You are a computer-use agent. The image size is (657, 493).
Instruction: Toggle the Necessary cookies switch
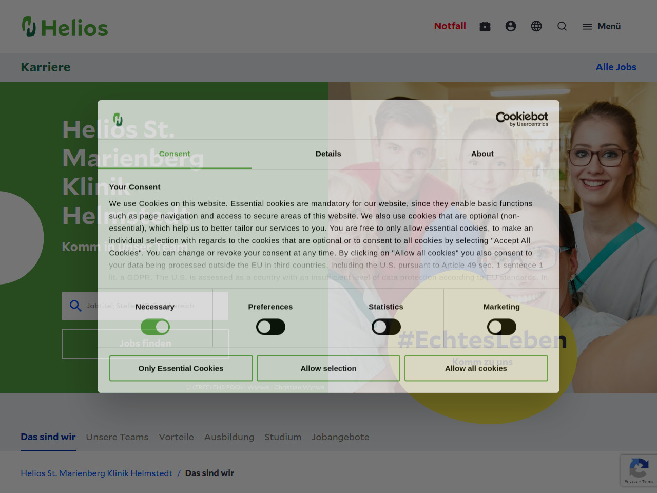pyautogui.click(x=155, y=327)
